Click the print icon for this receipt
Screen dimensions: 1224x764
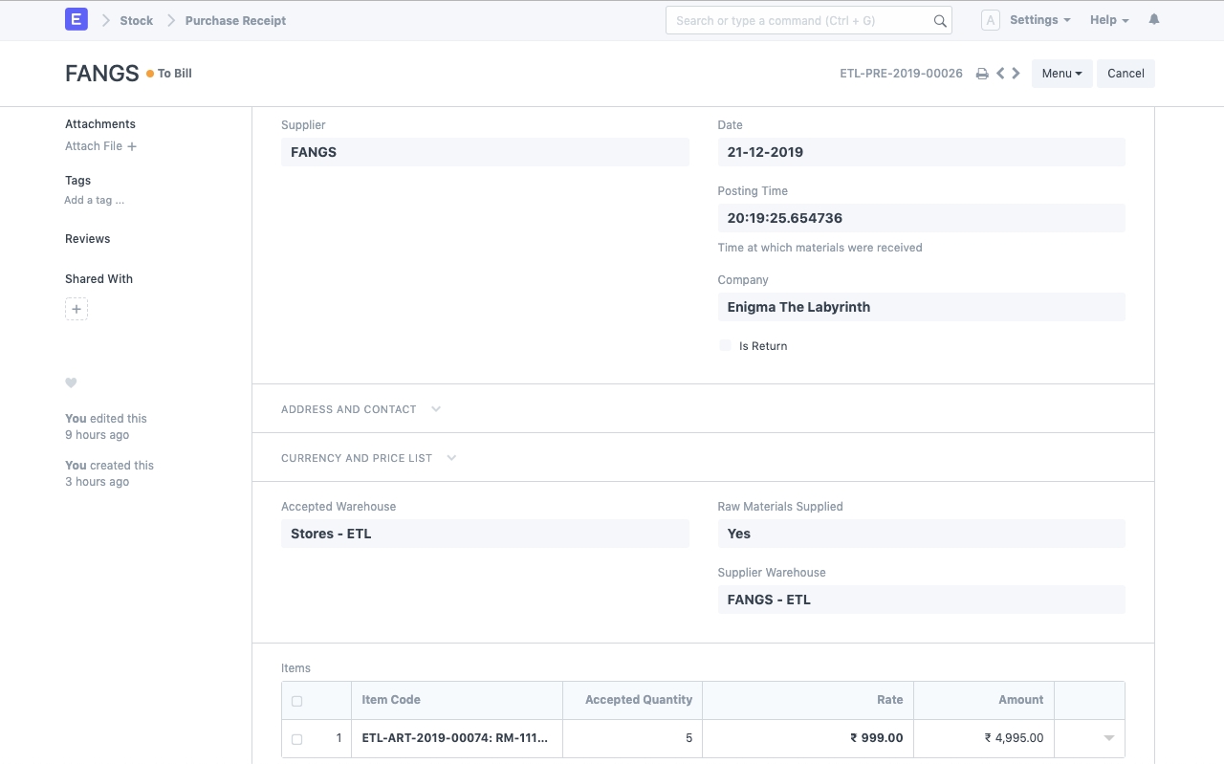click(x=981, y=74)
